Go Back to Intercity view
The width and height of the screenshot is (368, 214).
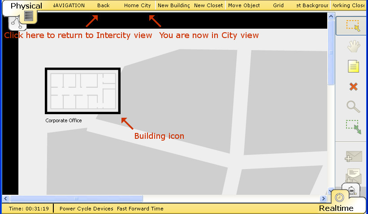tap(104, 5)
